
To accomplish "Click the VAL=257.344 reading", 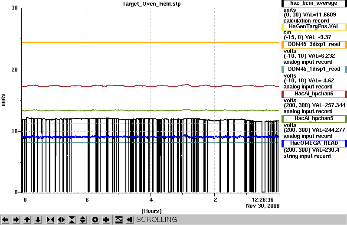I will [x=328, y=105].
